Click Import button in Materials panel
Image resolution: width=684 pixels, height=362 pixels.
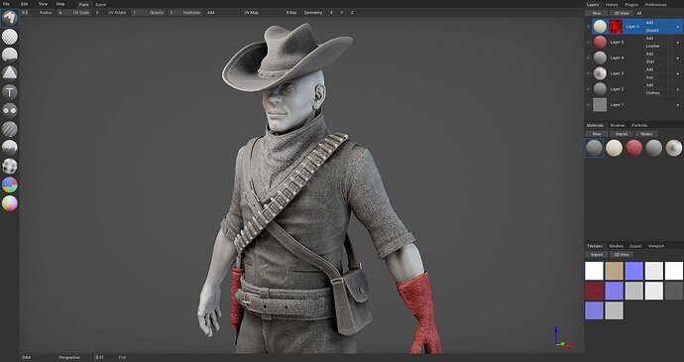[x=622, y=134]
